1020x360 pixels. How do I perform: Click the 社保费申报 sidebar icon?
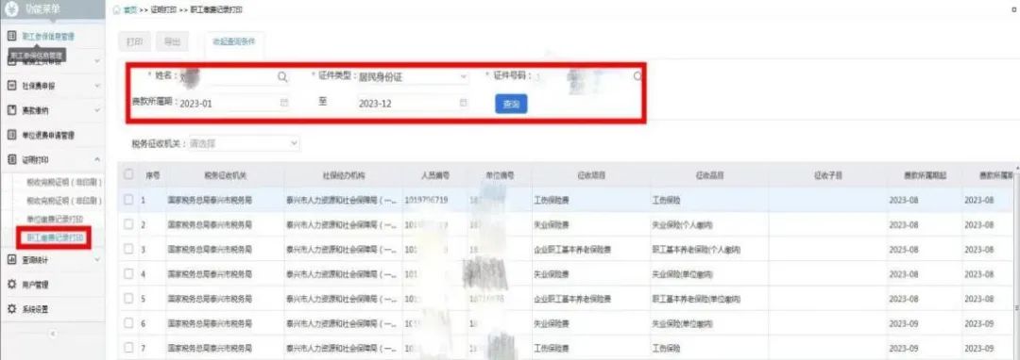[x=11, y=86]
